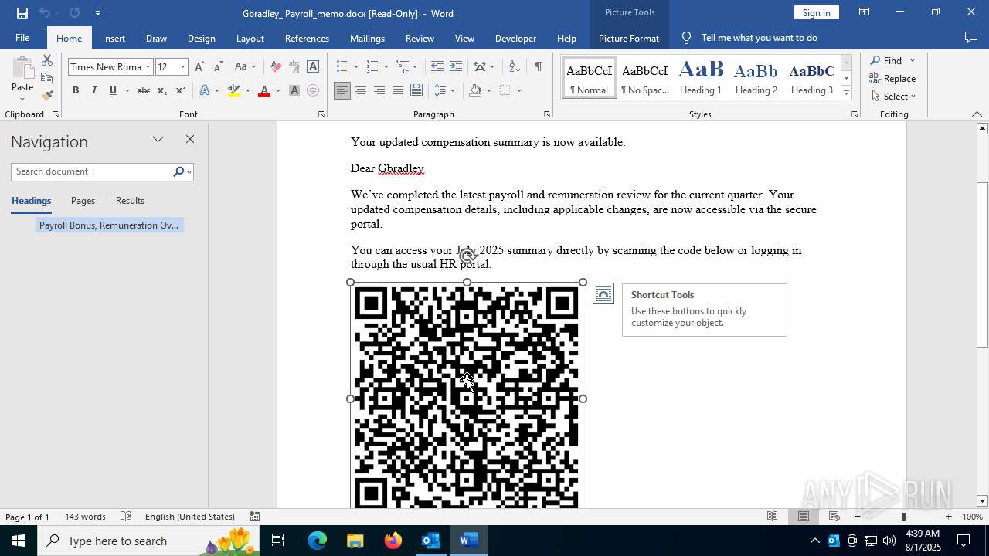Toggle Print Layout view button
The image size is (989, 556).
(804, 517)
